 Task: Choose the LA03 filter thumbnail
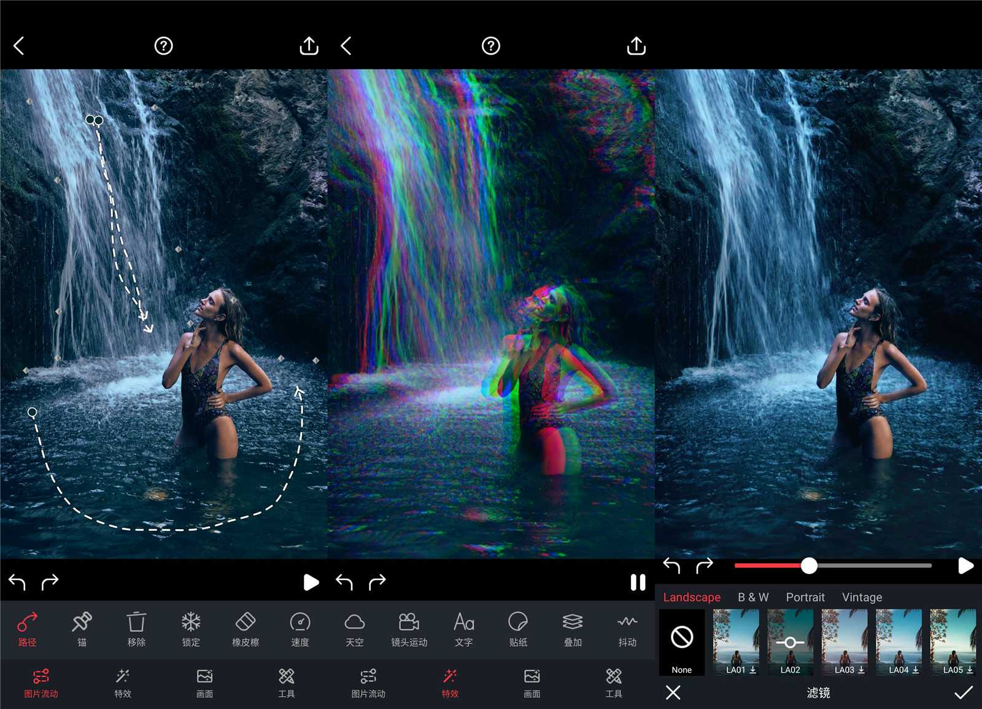click(x=845, y=642)
